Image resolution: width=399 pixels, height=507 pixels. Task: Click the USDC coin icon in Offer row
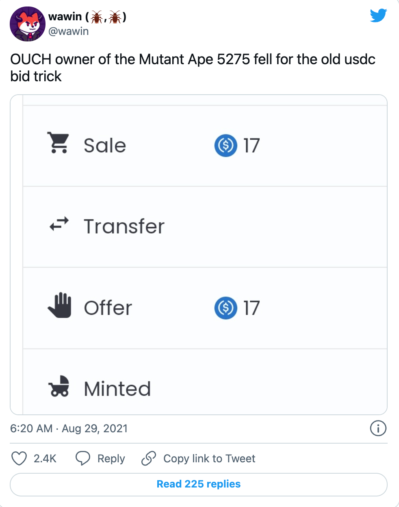pos(226,308)
